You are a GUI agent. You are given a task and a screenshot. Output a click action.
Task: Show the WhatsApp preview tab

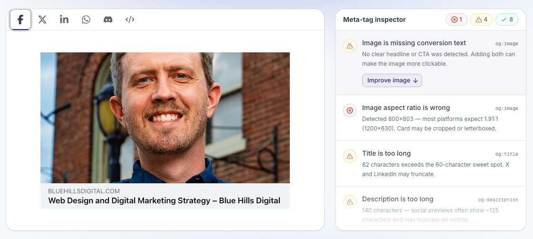point(86,20)
